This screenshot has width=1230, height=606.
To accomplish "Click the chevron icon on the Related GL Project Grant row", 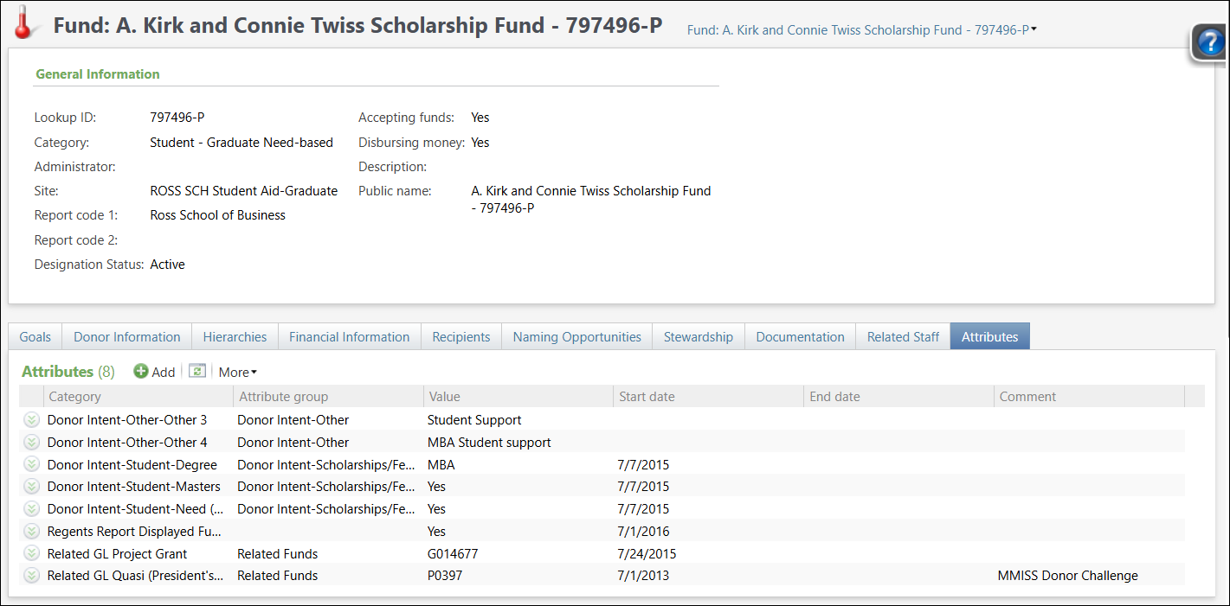I will (31, 553).
